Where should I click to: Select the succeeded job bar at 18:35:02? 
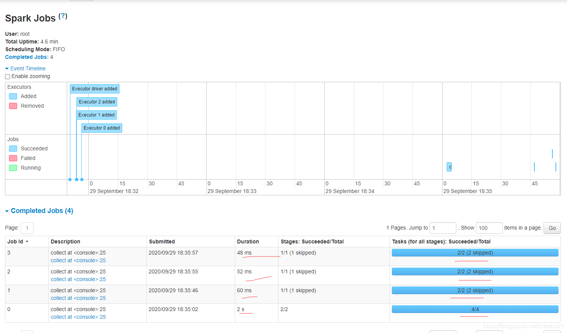449,167
